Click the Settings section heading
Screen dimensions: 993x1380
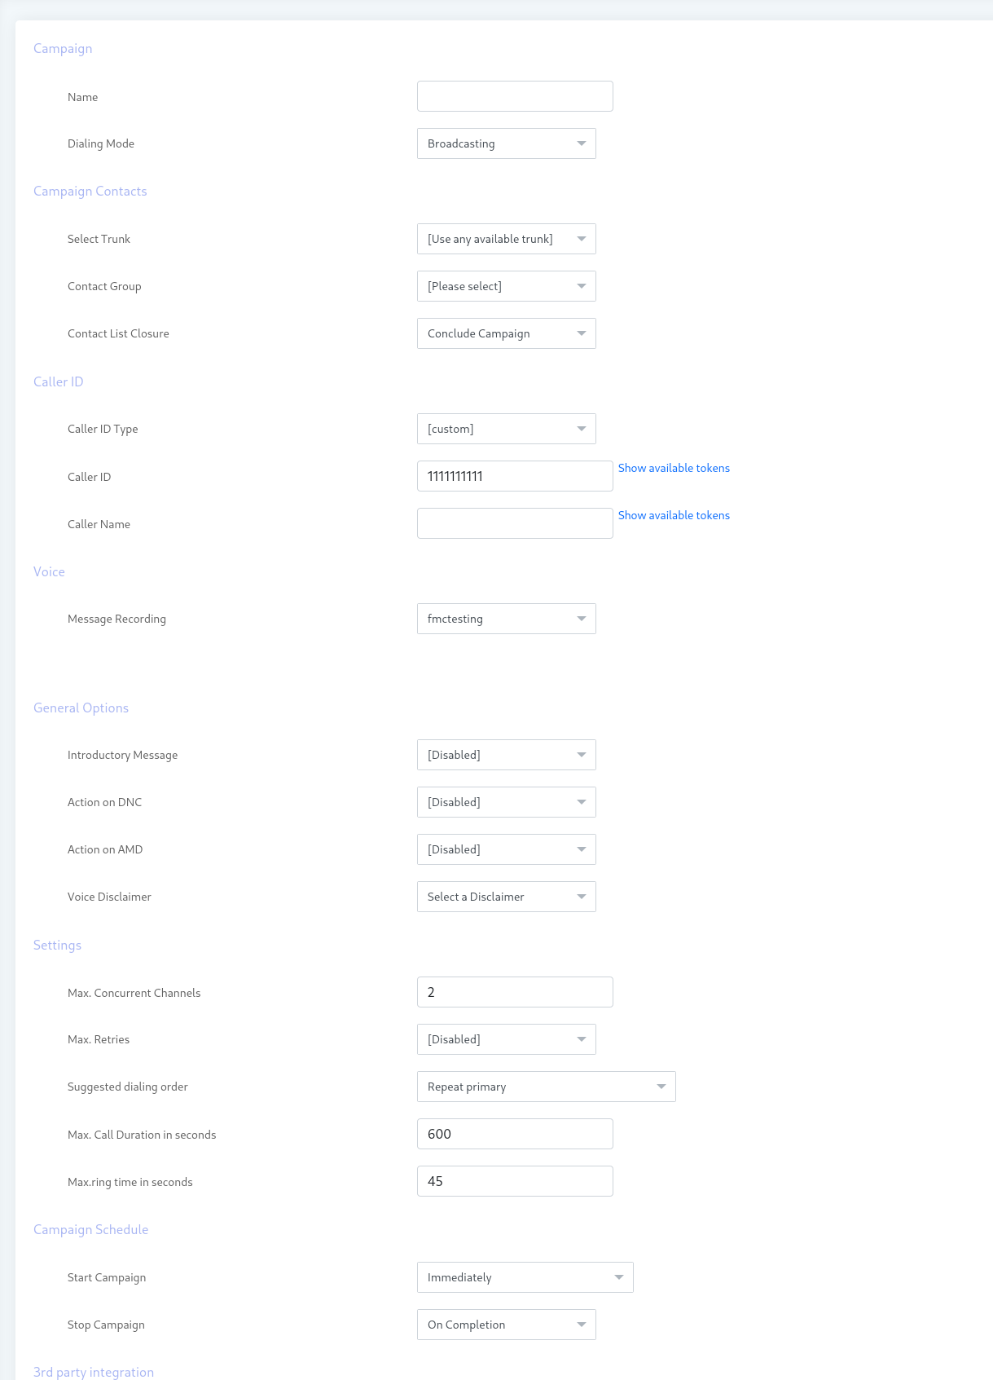(x=57, y=945)
